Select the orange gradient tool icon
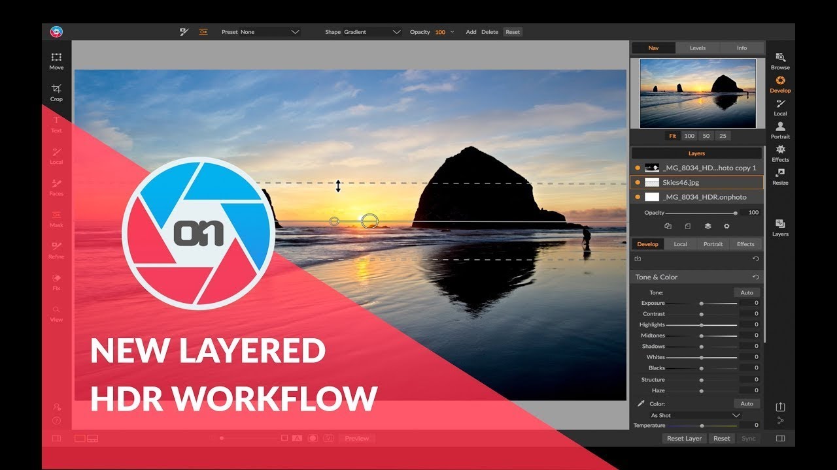Screen dimensions: 837x470 click(x=203, y=31)
